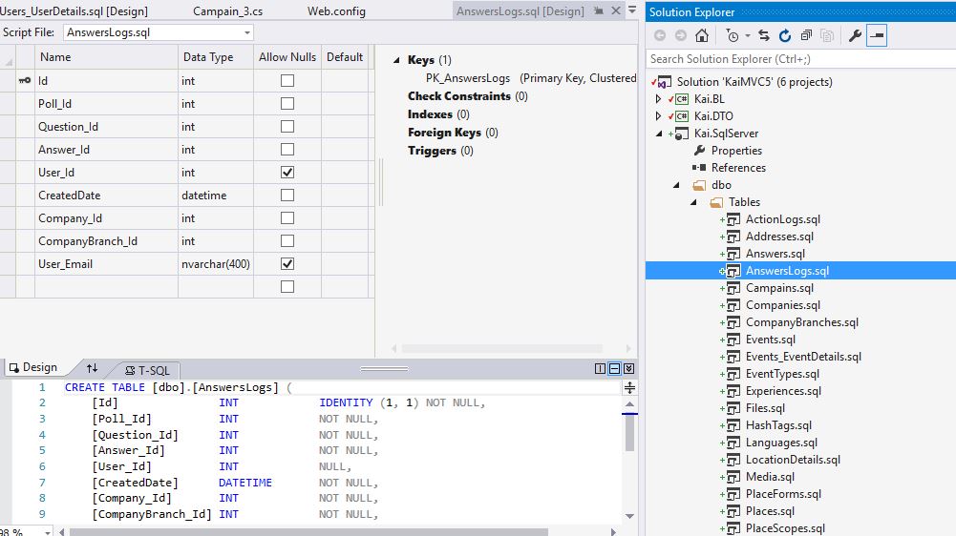Expand the Kai.DTO project node

(658, 115)
